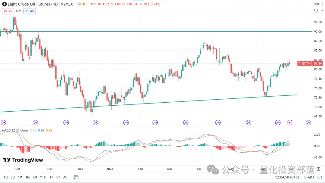Screen dimensions: 325x183
Task: Click the contract switch marker past July
Action: [x=308, y=123]
